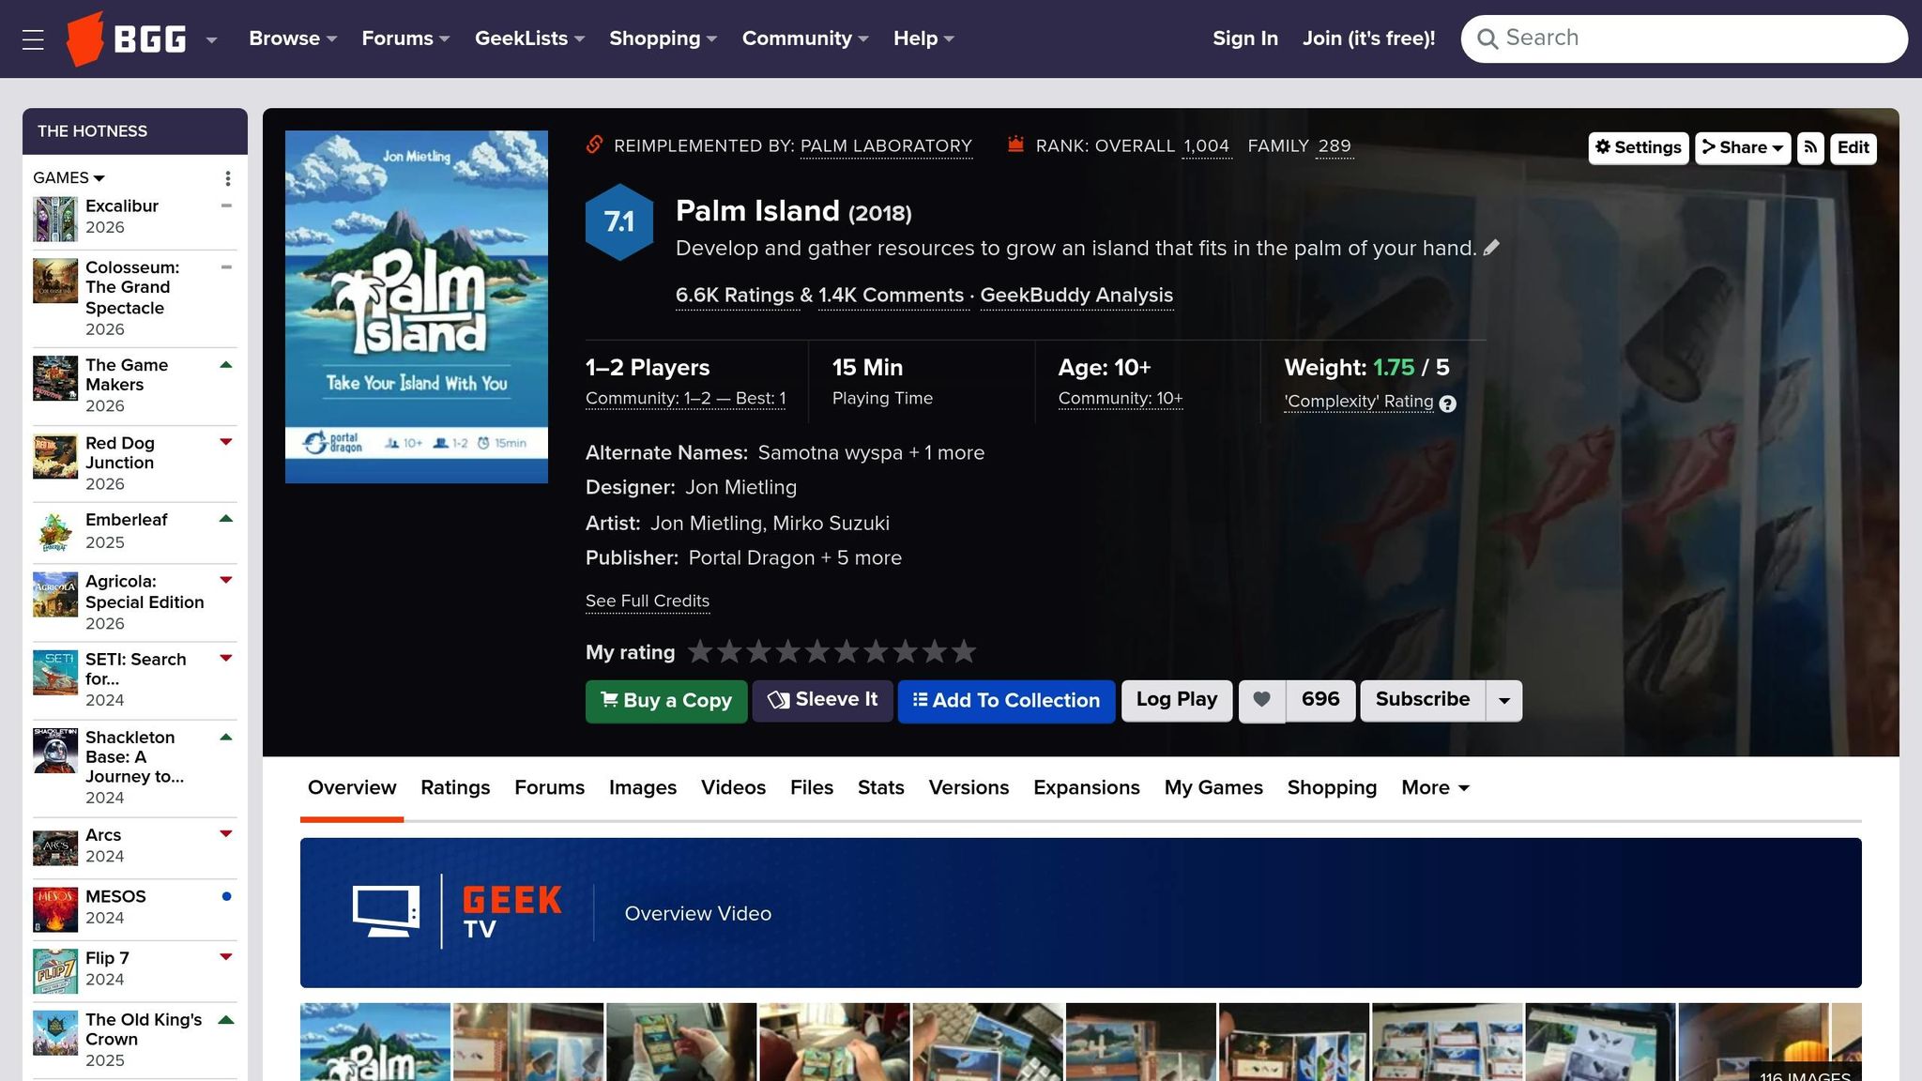Focus the Search input field
This screenshot has height=1081, width=1922.
1684,38
